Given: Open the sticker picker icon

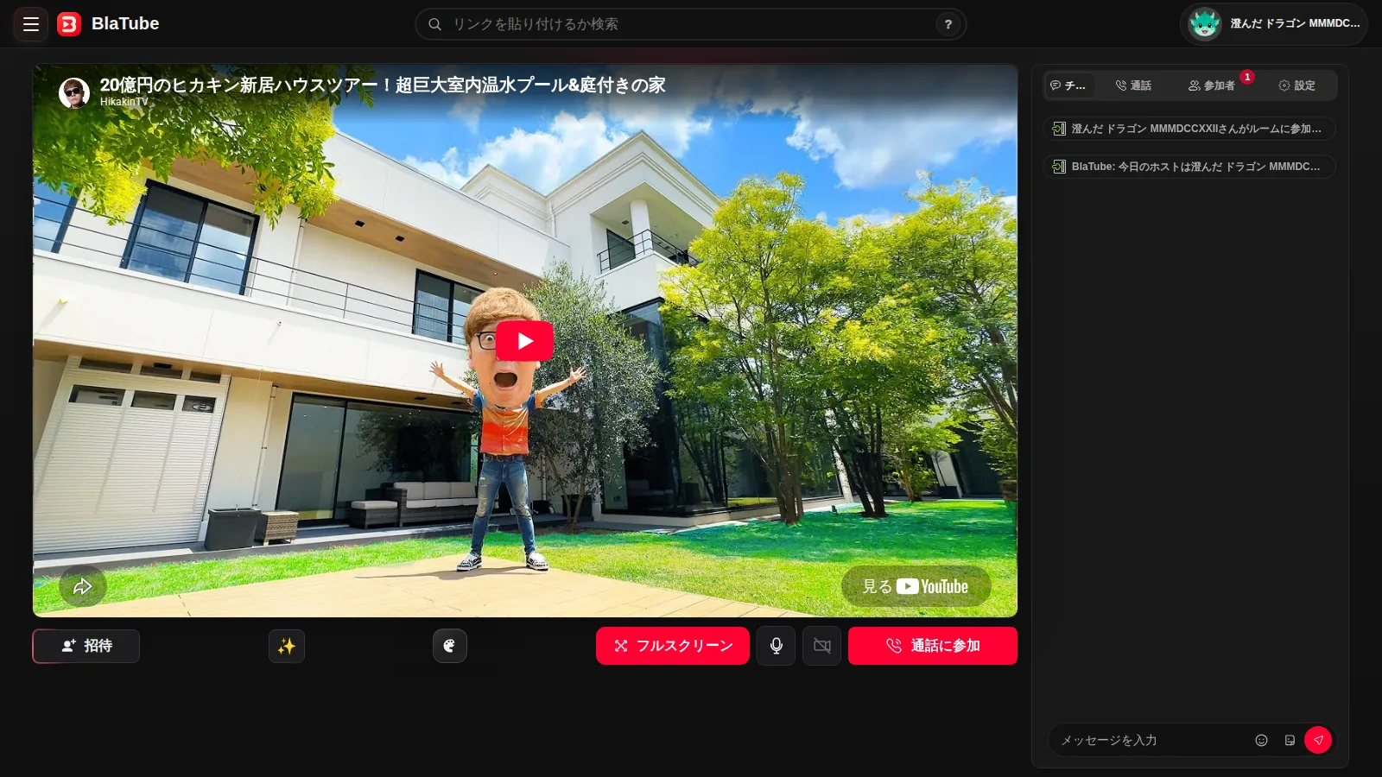Looking at the screenshot, I should click(1290, 740).
